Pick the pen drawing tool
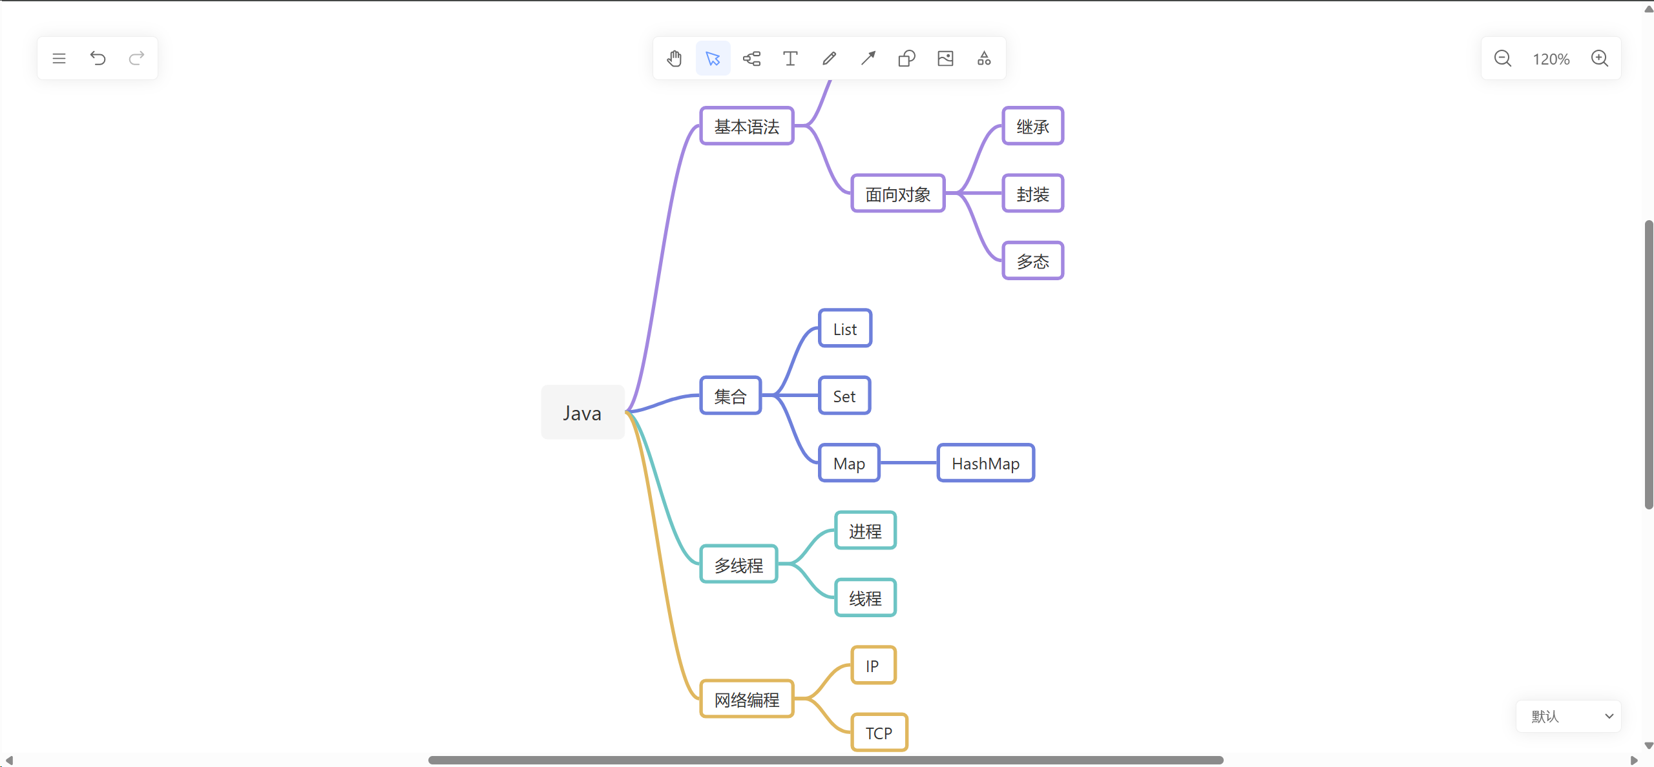The image size is (1654, 767). 830,59
